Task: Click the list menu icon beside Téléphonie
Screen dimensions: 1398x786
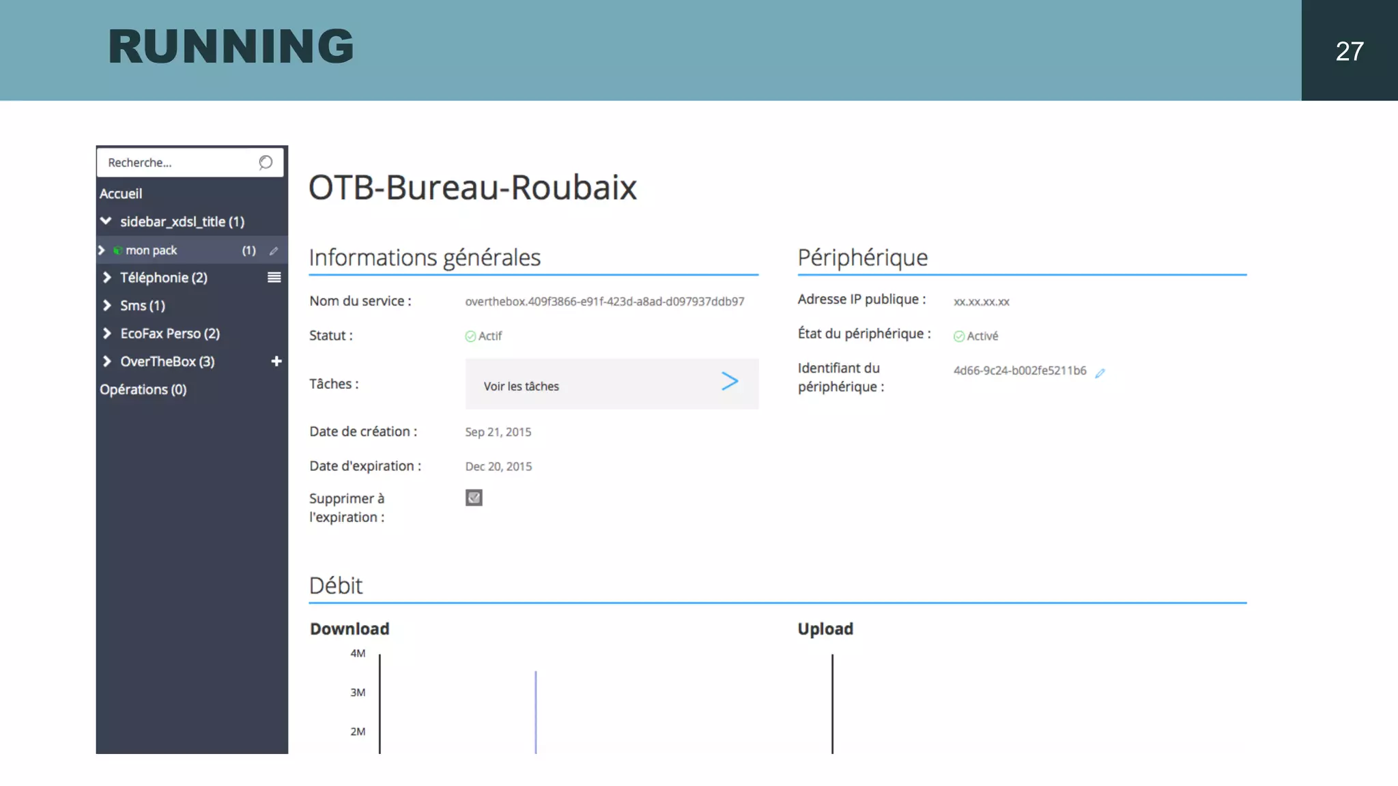Action: (274, 277)
